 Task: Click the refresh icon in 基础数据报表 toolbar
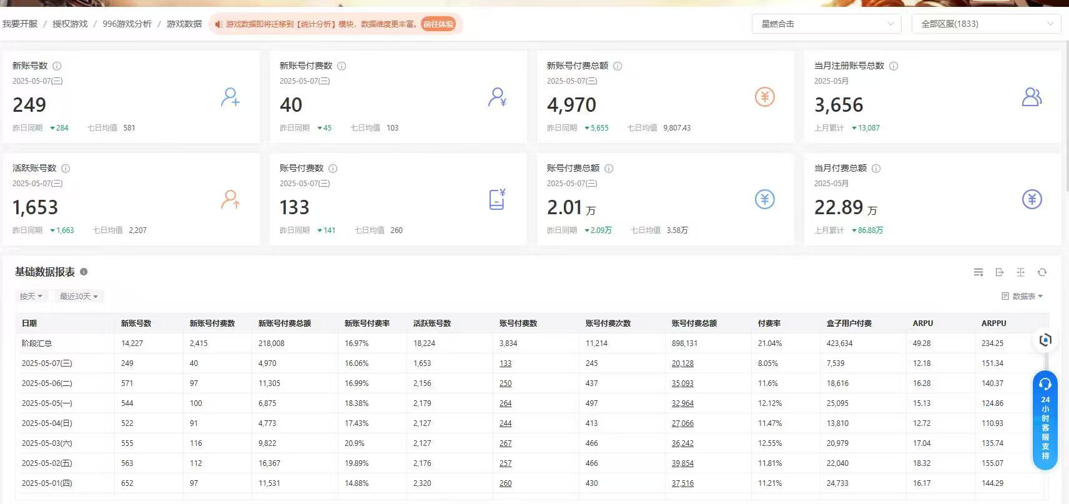1042,272
